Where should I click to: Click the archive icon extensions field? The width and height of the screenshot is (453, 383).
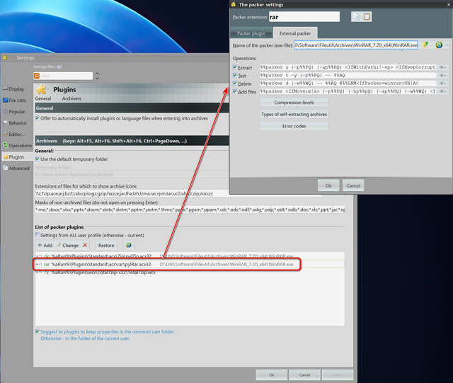tap(178, 193)
